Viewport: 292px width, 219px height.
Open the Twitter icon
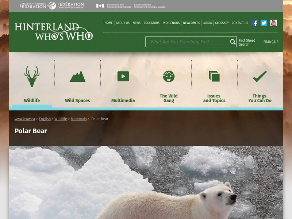pos(263,23)
